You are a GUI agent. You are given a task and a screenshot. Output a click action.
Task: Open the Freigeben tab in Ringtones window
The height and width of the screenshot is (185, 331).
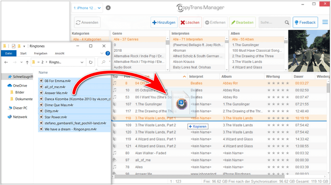(x=41, y=54)
